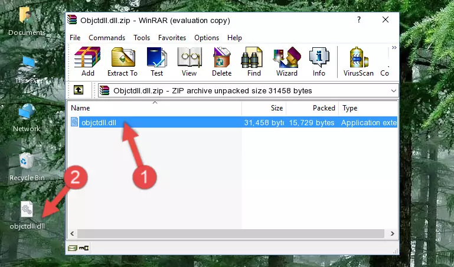
Task: Open the View file tool
Action: tap(189, 61)
